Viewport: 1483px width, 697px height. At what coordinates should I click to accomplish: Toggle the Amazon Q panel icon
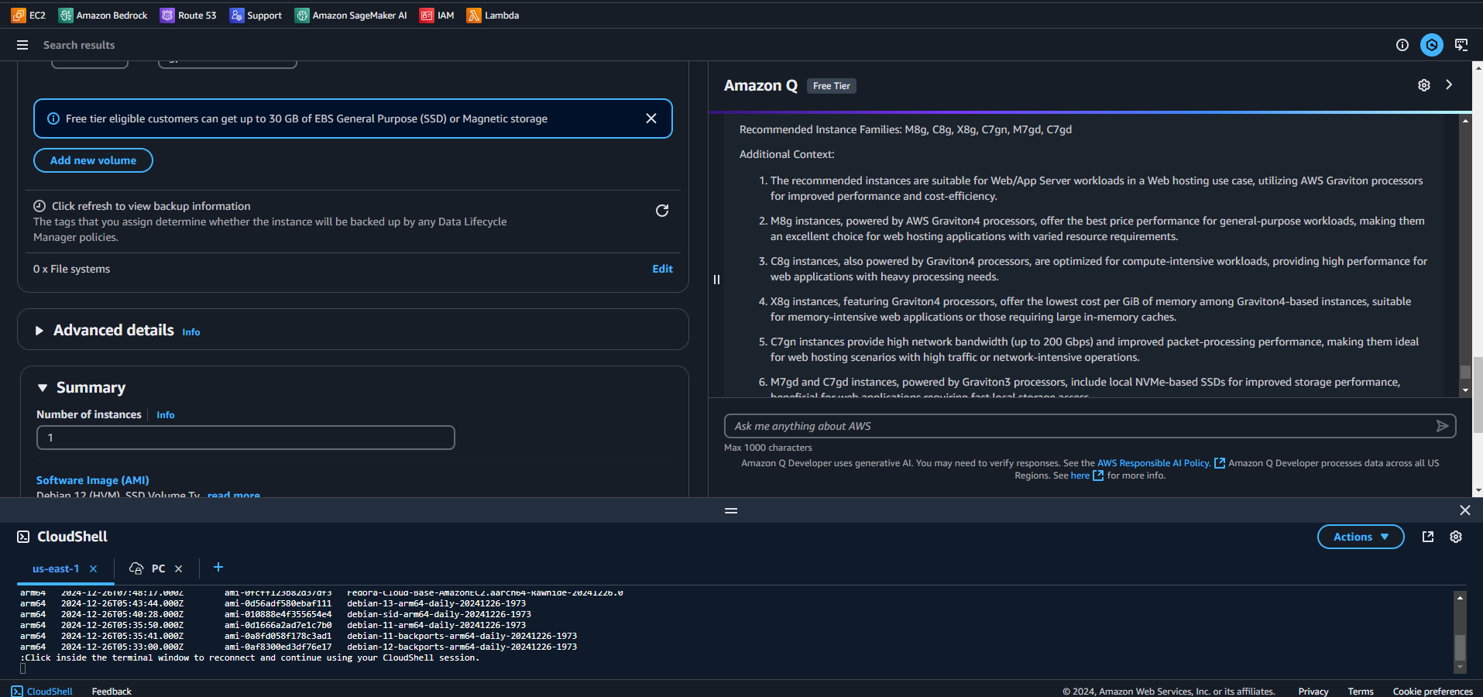point(1432,45)
